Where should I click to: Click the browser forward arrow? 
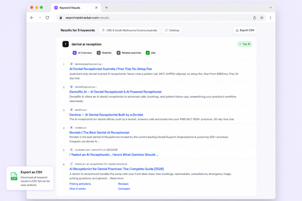pyautogui.click(x=39, y=18)
